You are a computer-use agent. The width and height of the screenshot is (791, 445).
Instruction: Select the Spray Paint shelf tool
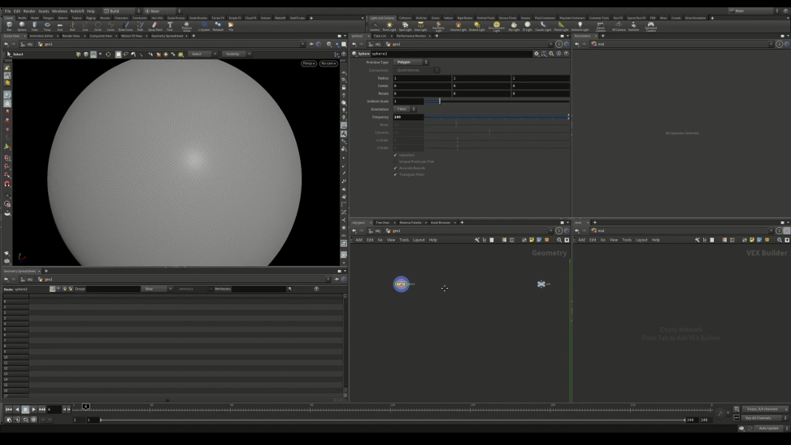[x=155, y=26]
